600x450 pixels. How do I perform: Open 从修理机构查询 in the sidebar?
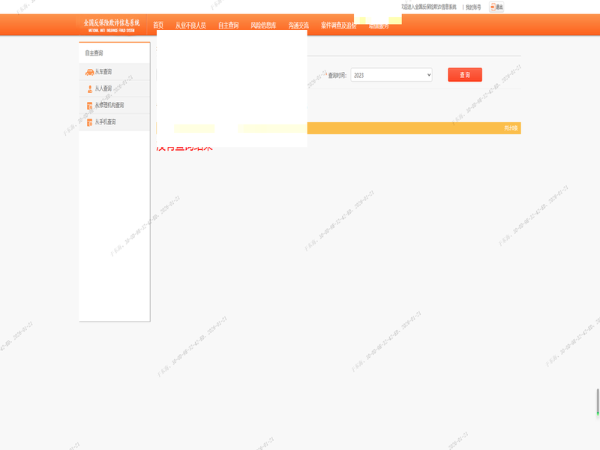pyautogui.click(x=109, y=105)
